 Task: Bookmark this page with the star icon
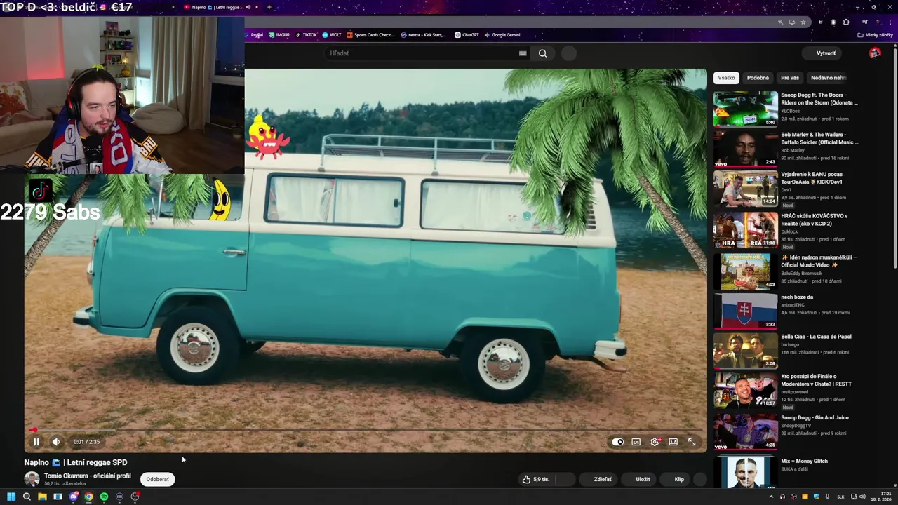[x=803, y=22]
